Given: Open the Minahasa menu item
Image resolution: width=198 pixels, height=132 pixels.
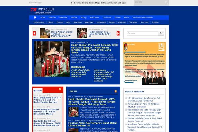Looking at the screenshot, I should point(94,18).
